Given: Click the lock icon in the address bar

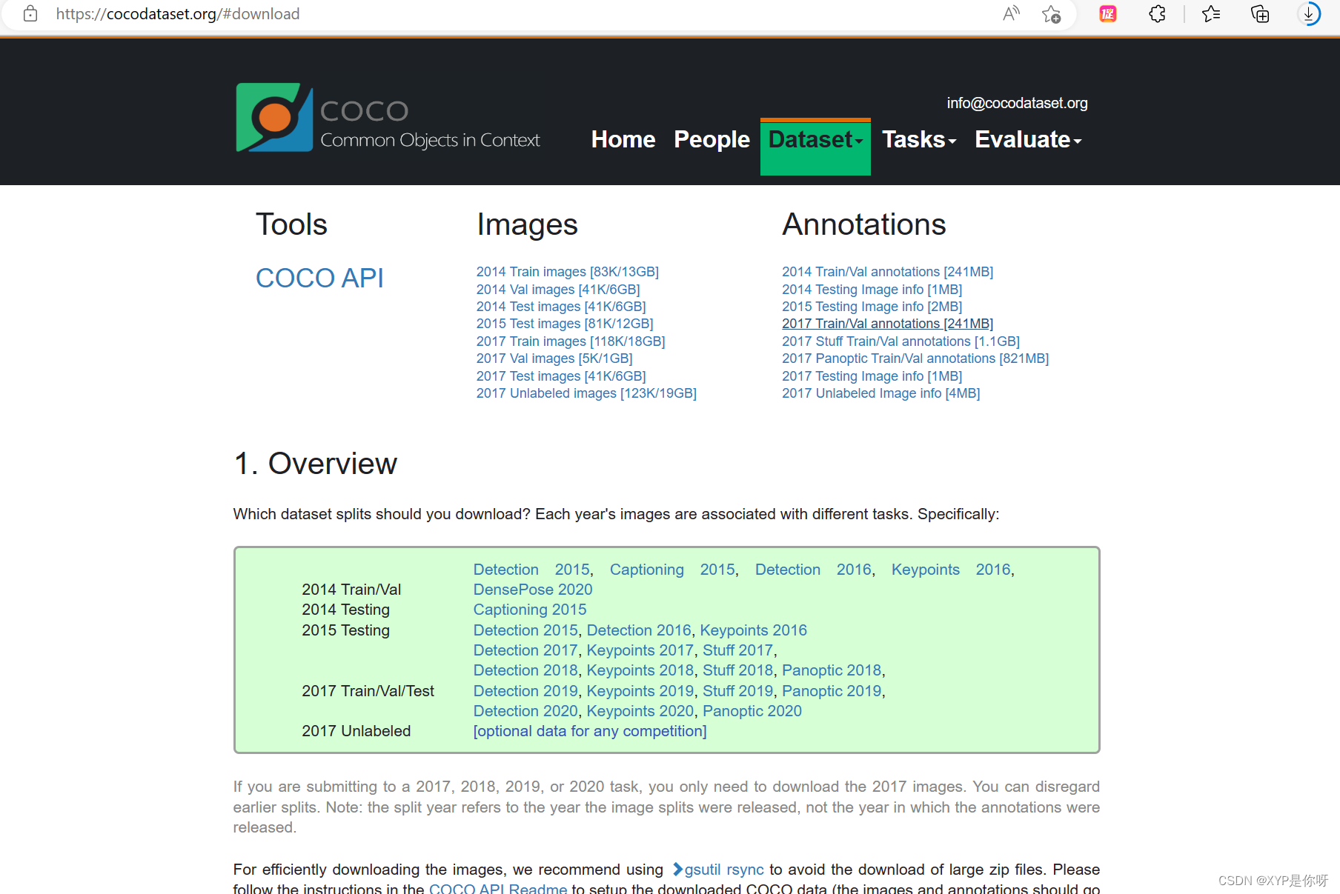Looking at the screenshot, I should pyautogui.click(x=30, y=13).
